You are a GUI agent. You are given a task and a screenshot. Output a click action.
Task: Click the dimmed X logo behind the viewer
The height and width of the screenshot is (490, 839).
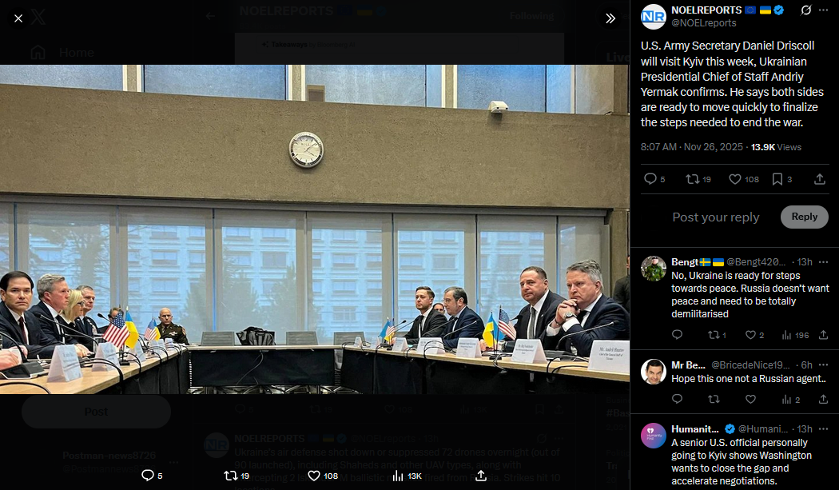pos(38,17)
